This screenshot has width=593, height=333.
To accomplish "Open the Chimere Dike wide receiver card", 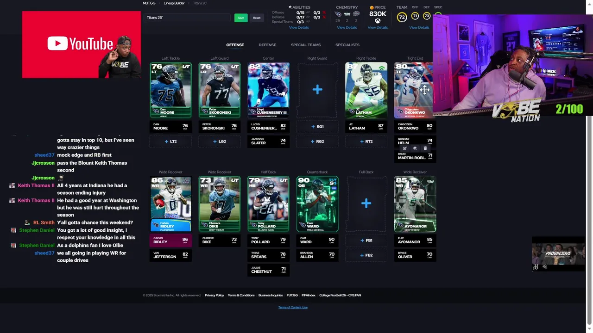I will pyautogui.click(x=220, y=204).
